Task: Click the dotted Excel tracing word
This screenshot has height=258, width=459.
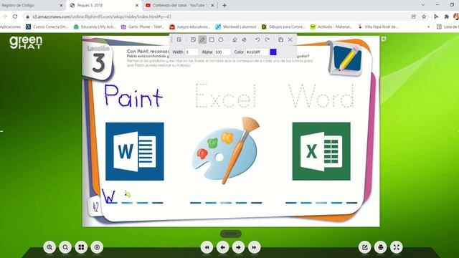Action: 226,95
